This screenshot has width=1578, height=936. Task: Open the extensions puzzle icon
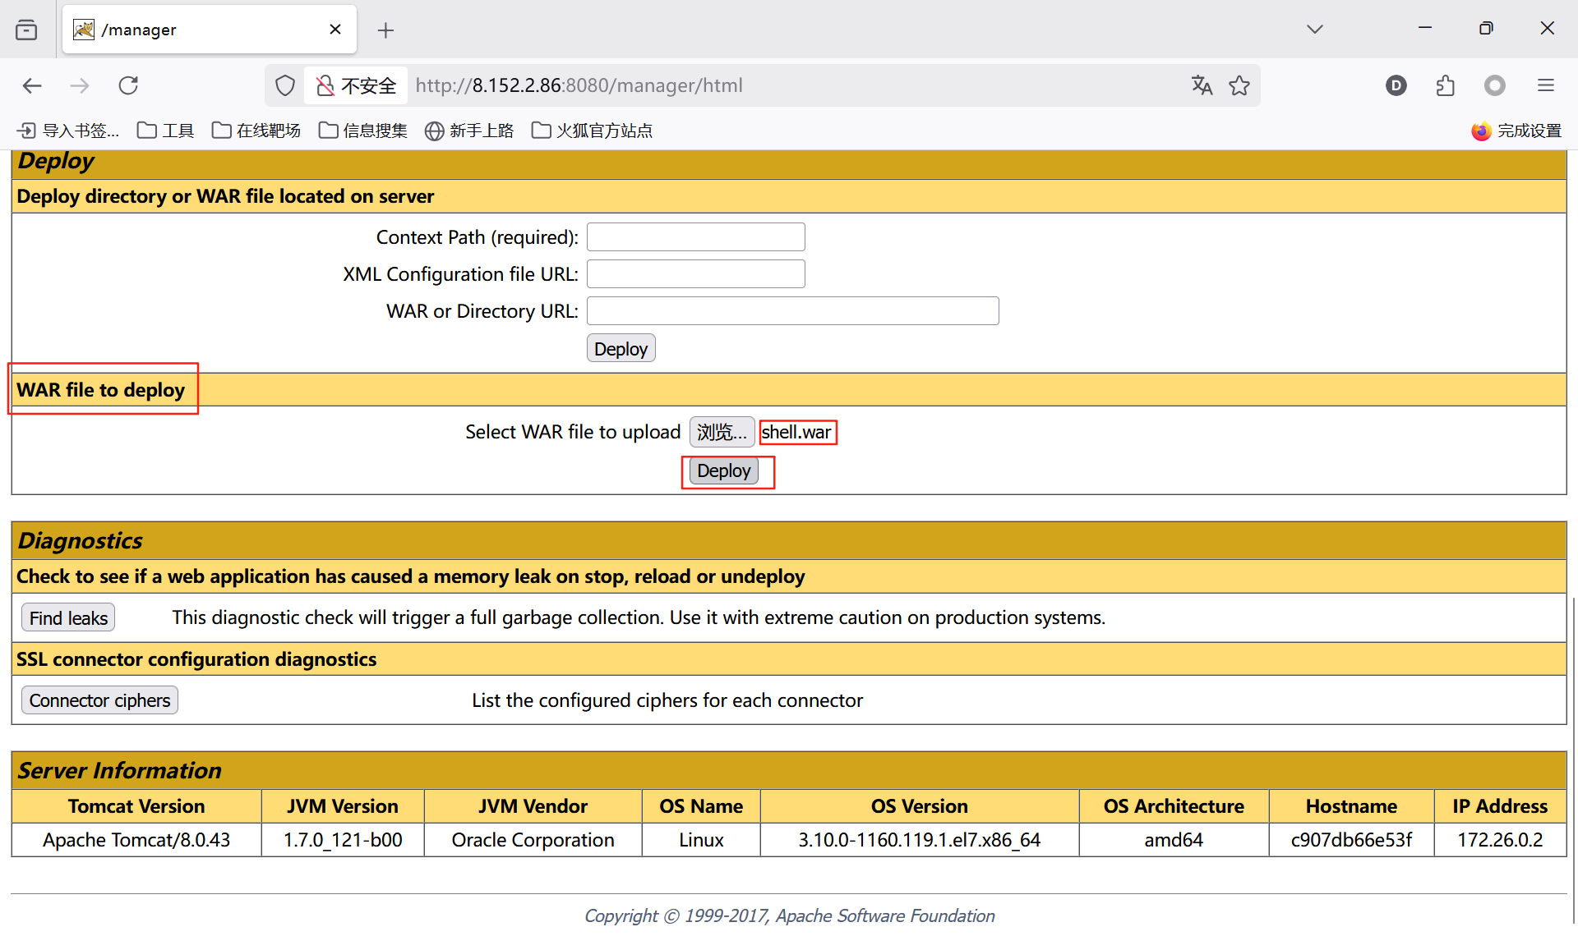pos(1446,85)
